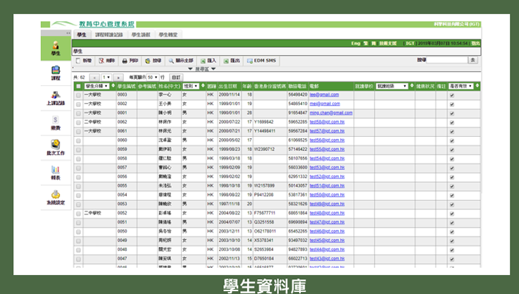
Task: Tick the row checkbox for student 0001
Action: tap(78, 114)
